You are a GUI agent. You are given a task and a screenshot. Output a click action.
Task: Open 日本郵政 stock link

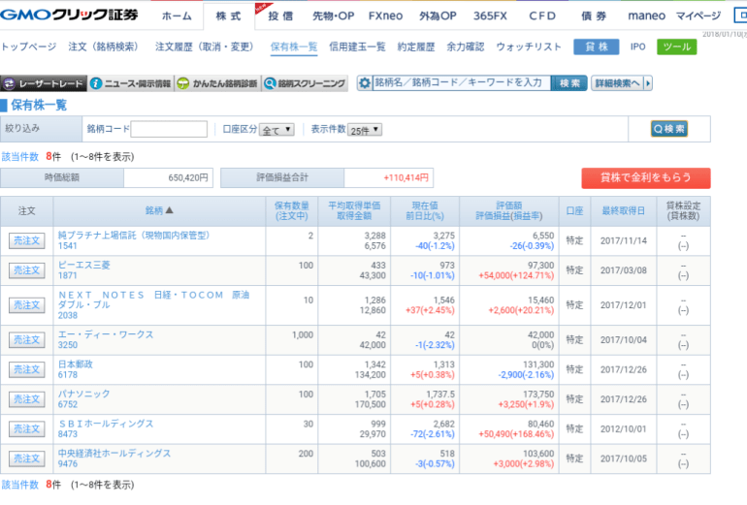(76, 364)
